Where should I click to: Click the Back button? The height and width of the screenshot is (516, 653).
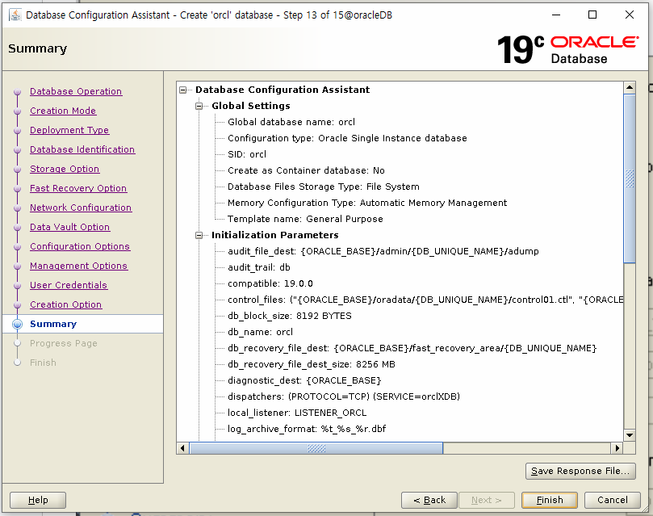[x=429, y=500]
